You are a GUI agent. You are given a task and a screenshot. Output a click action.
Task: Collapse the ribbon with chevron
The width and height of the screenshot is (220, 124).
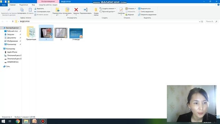(x=216, y=5)
